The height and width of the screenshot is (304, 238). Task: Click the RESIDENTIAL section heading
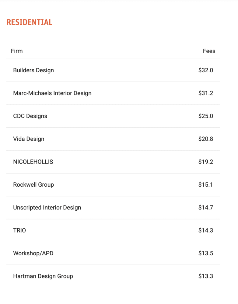click(x=29, y=22)
